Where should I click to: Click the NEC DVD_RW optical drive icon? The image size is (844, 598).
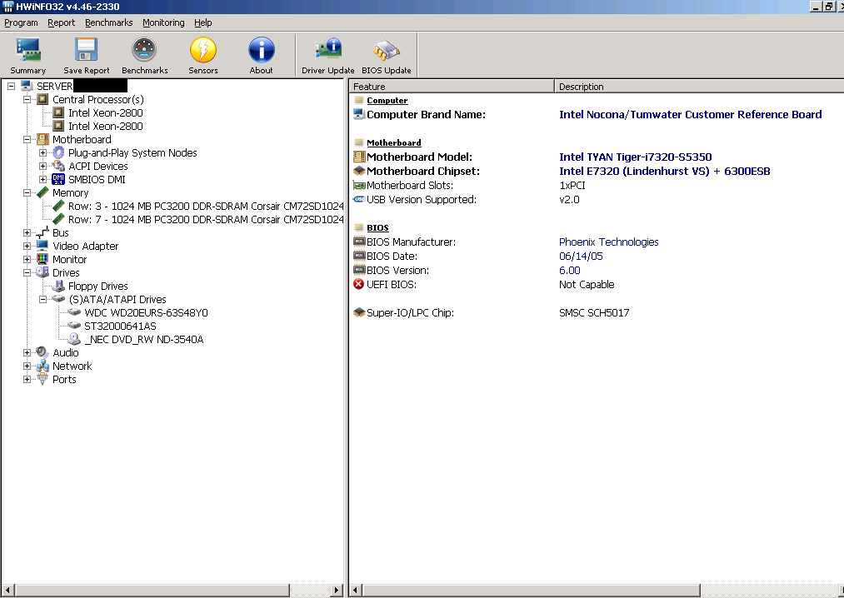coord(74,339)
